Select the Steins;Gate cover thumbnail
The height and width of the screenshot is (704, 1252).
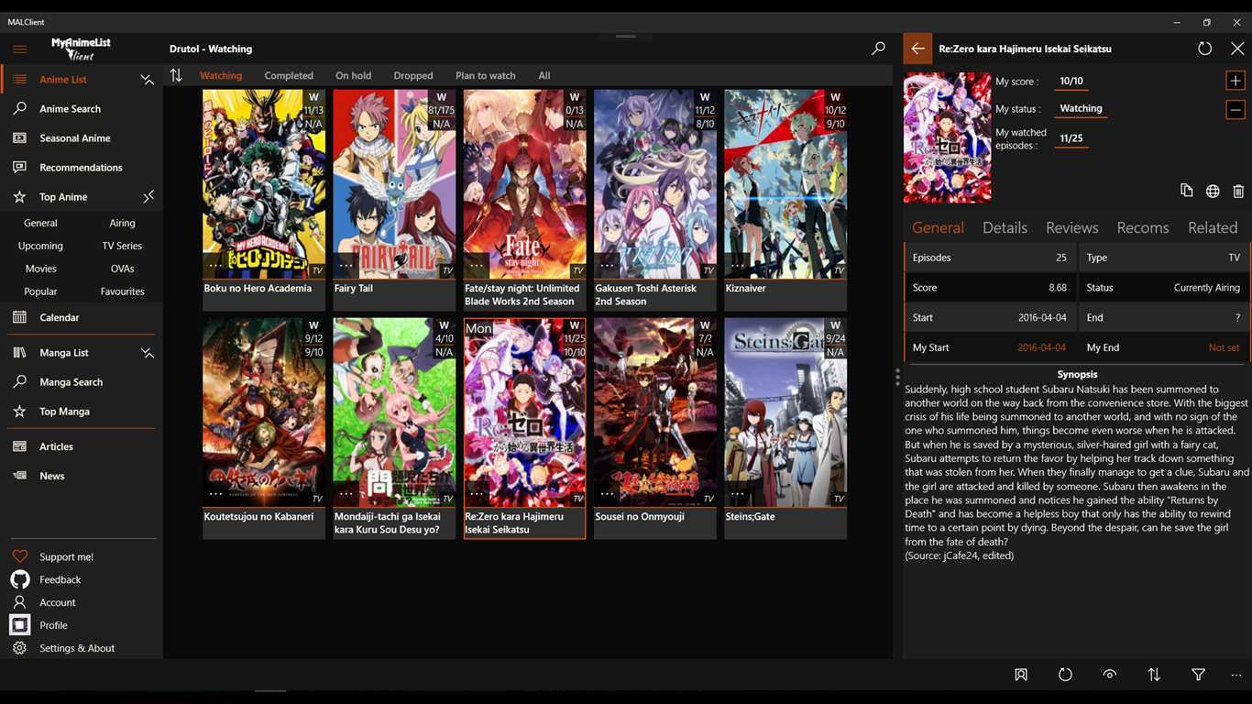click(x=785, y=412)
